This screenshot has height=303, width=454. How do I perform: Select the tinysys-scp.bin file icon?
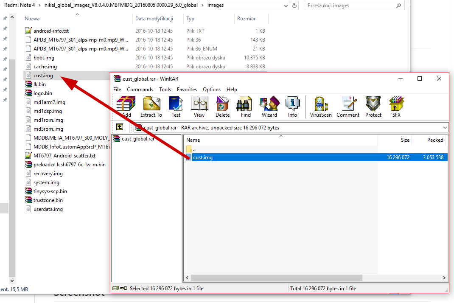pos(28,191)
